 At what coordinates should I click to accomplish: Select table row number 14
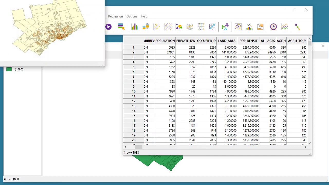click(x=133, y=111)
